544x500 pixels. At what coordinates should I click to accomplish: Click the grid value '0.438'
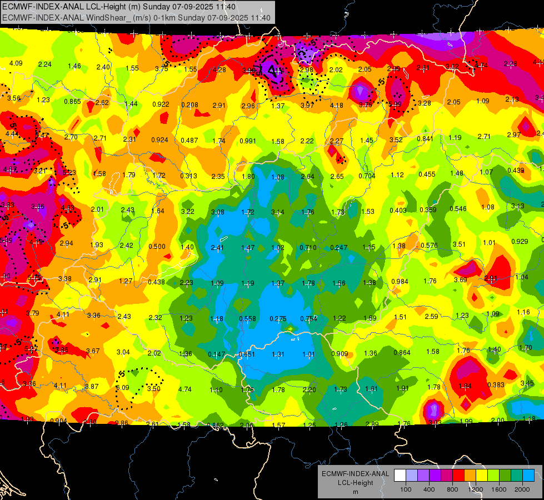point(157,282)
